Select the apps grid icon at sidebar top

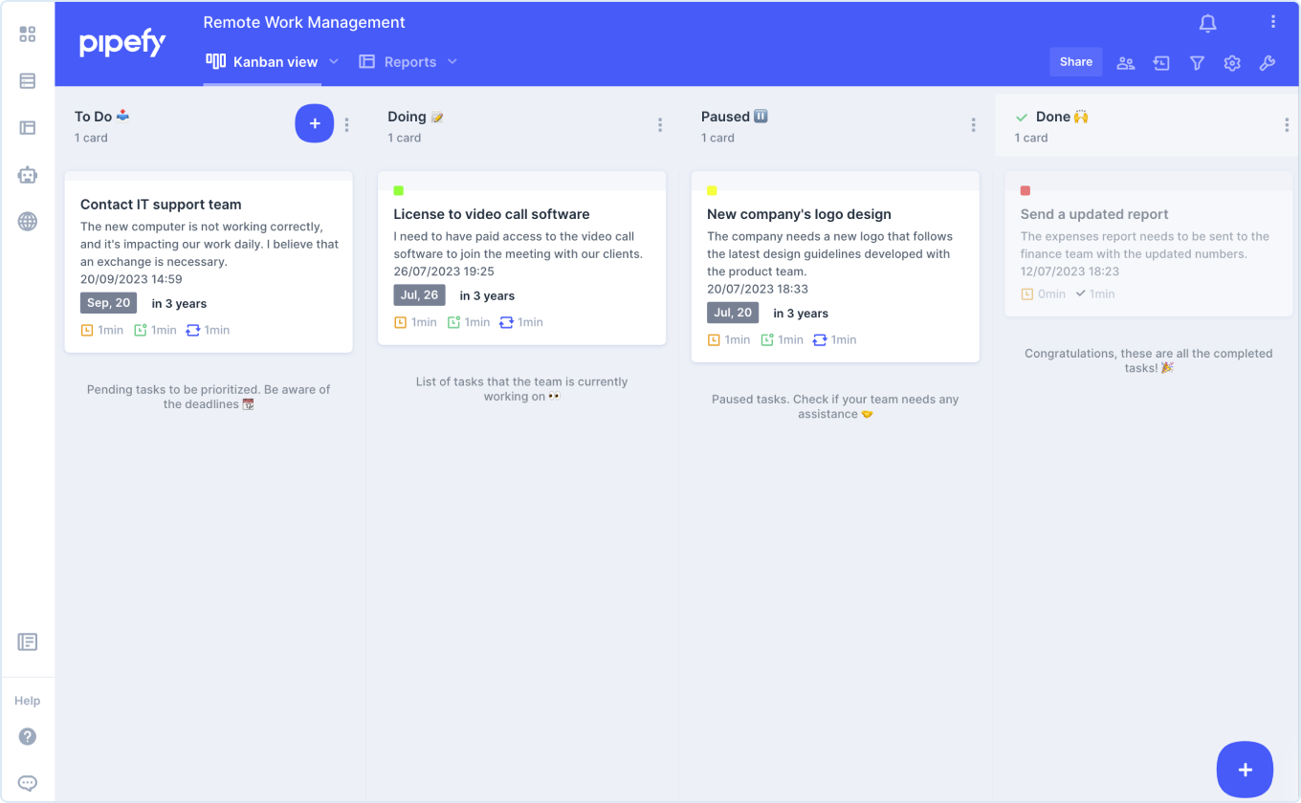point(27,33)
